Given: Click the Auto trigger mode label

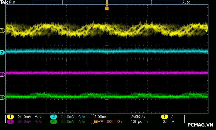Looking at the screenshot, I should tap(186, 2).
